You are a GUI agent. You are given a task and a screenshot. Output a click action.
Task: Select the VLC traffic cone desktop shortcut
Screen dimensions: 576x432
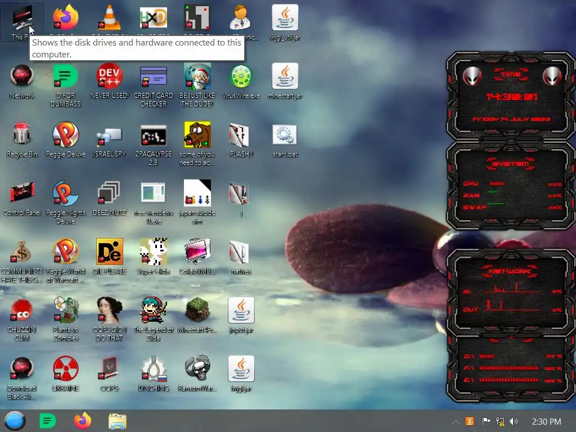[x=109, y=17]
